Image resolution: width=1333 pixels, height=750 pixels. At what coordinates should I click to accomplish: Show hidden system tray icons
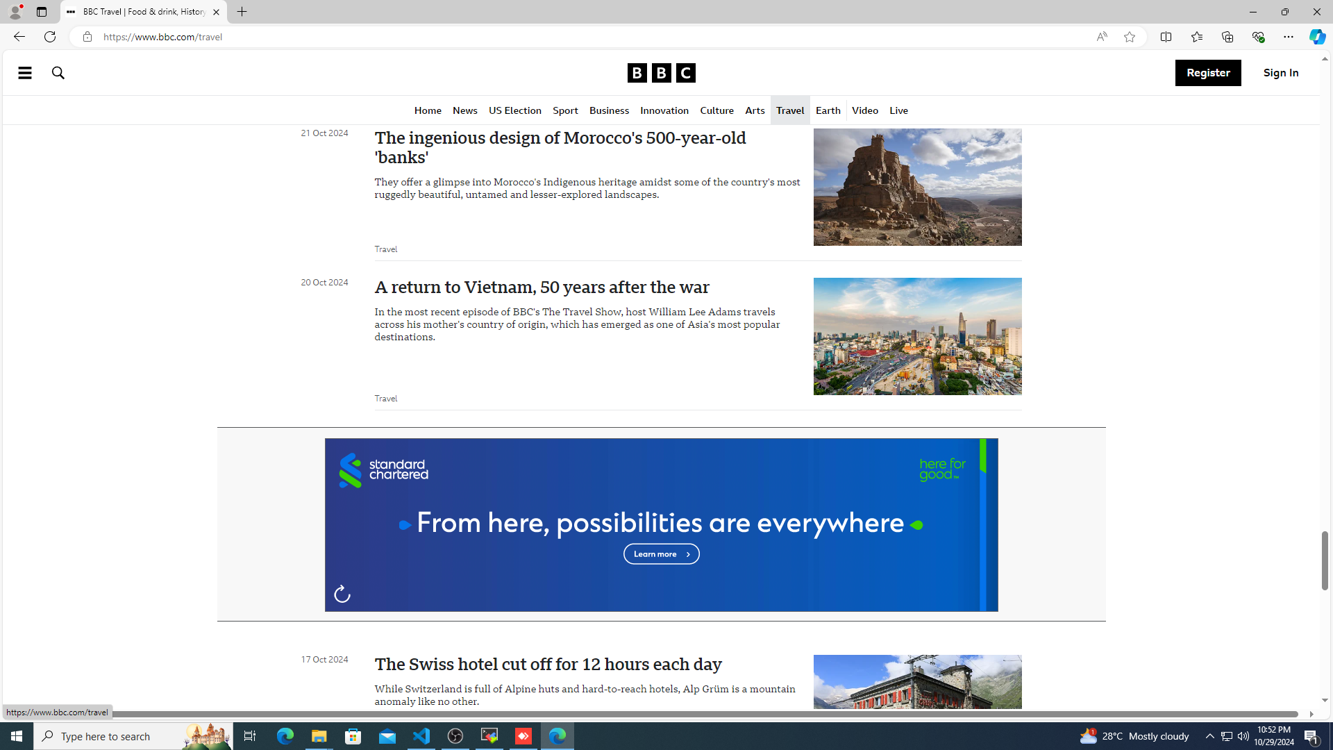1209,736
